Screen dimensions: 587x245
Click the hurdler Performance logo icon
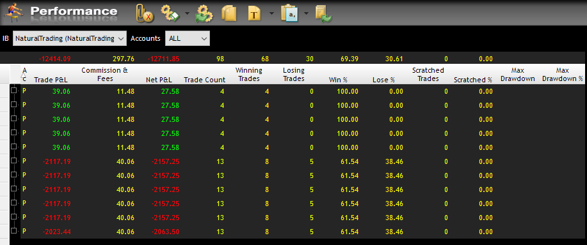(x=13, y=12)
